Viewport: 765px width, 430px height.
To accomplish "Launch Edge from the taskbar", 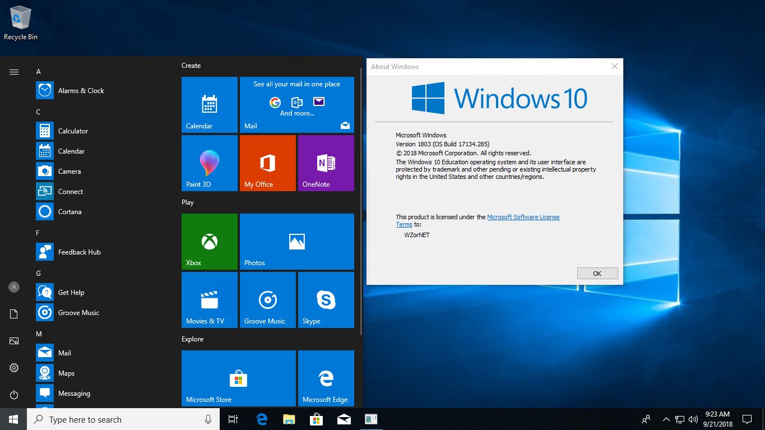I will [261, 419].
